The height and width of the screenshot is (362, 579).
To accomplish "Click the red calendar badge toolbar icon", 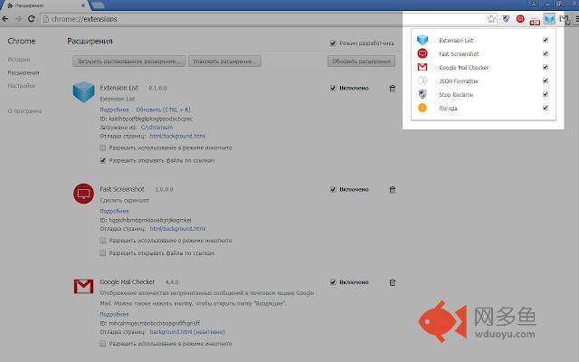I will click(x=535, y=20).
